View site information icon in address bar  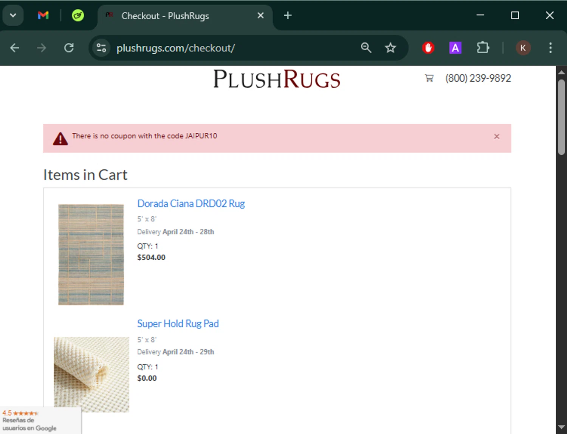click(101, 48)
